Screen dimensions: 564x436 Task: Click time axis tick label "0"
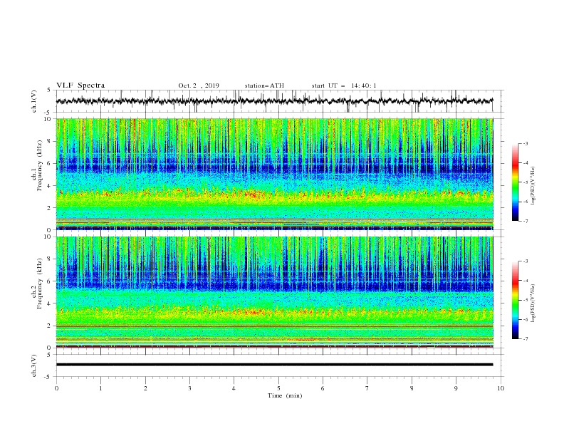[56, 388]
